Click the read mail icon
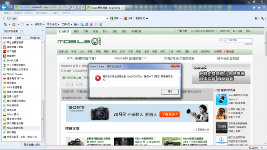 coord(22,25)
